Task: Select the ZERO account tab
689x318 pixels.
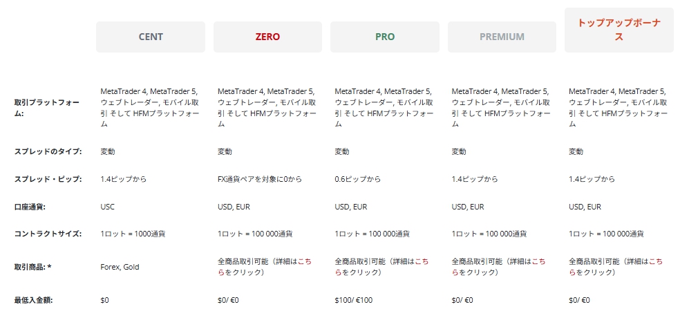Action: 267,37
